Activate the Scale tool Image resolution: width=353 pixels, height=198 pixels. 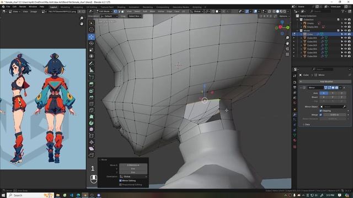[x=91, y=50]
